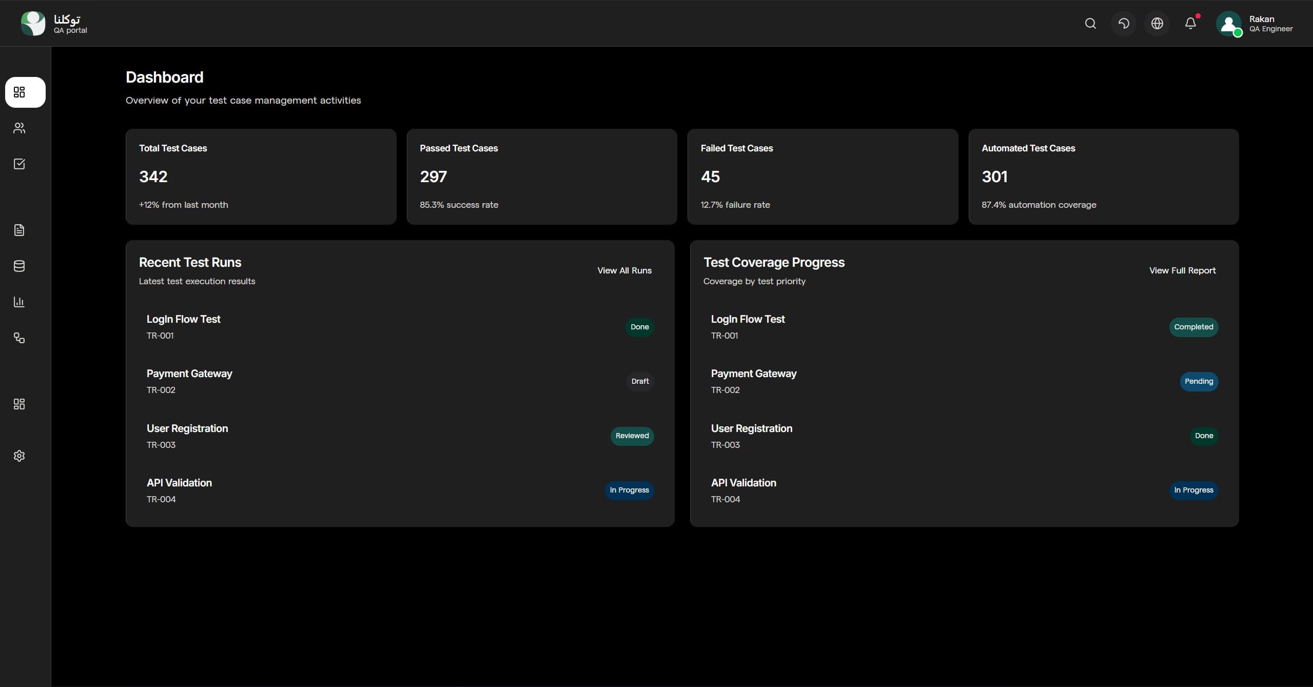Click the View Full Report link
This screenshot has height=687, width=1313.
click(1182, 270)
